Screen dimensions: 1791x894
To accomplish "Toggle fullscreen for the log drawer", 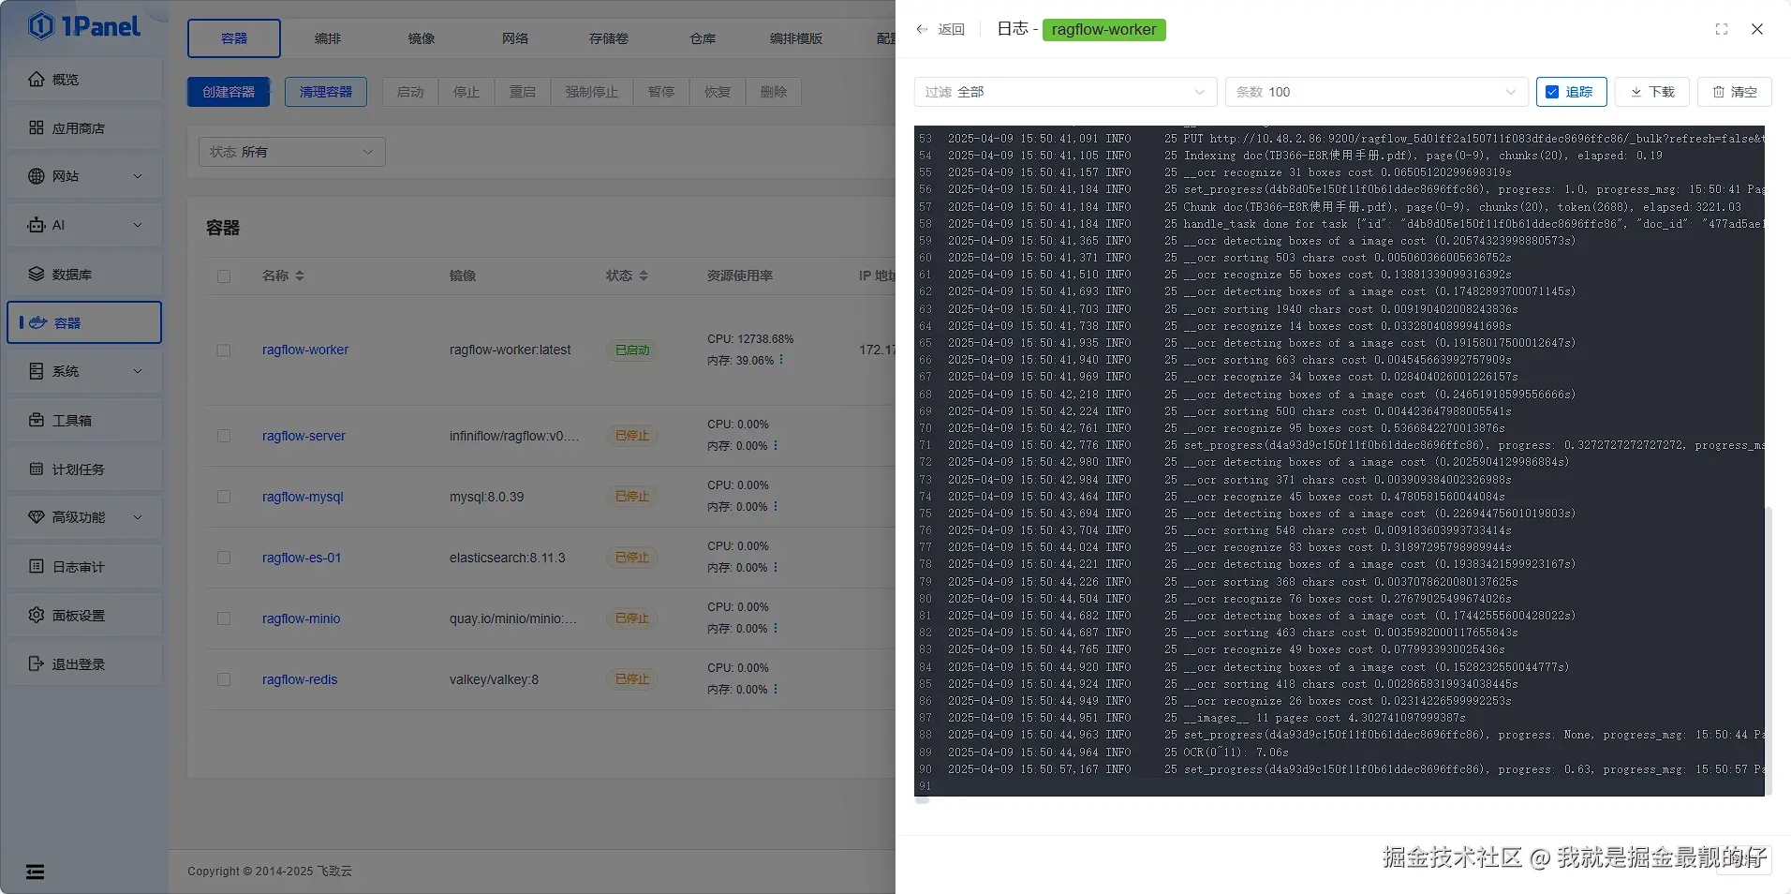I will coord(1722,29).
